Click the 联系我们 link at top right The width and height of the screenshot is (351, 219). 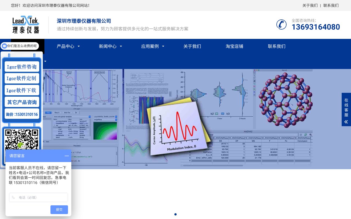tap(331, 5)
